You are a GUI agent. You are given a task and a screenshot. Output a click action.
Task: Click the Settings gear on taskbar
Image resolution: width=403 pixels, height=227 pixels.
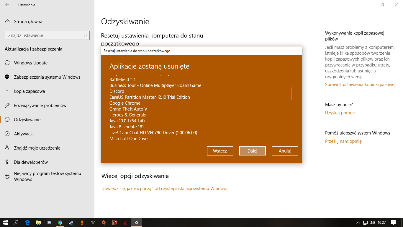137,223
